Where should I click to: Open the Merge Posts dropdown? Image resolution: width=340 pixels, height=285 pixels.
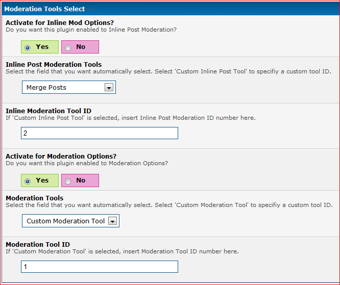(x=63, y=88)
